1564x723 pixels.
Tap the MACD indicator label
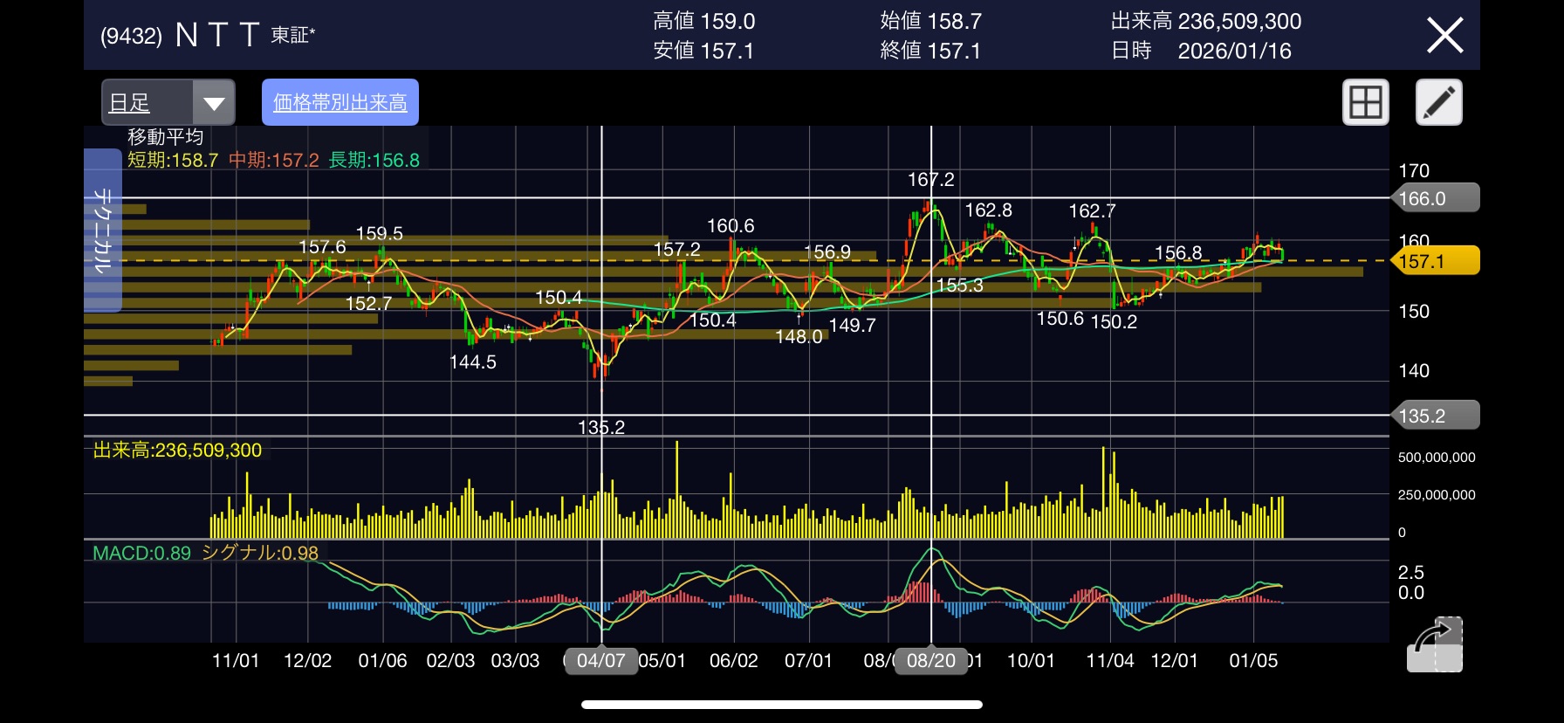(x=141, y=553)
